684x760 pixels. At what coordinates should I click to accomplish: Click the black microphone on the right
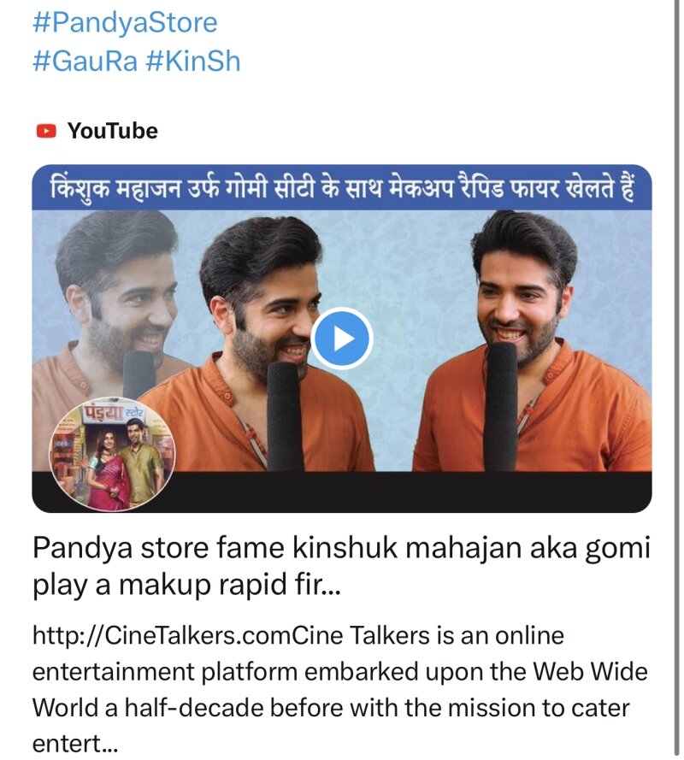pyautogui.click(x=501, y=406)
